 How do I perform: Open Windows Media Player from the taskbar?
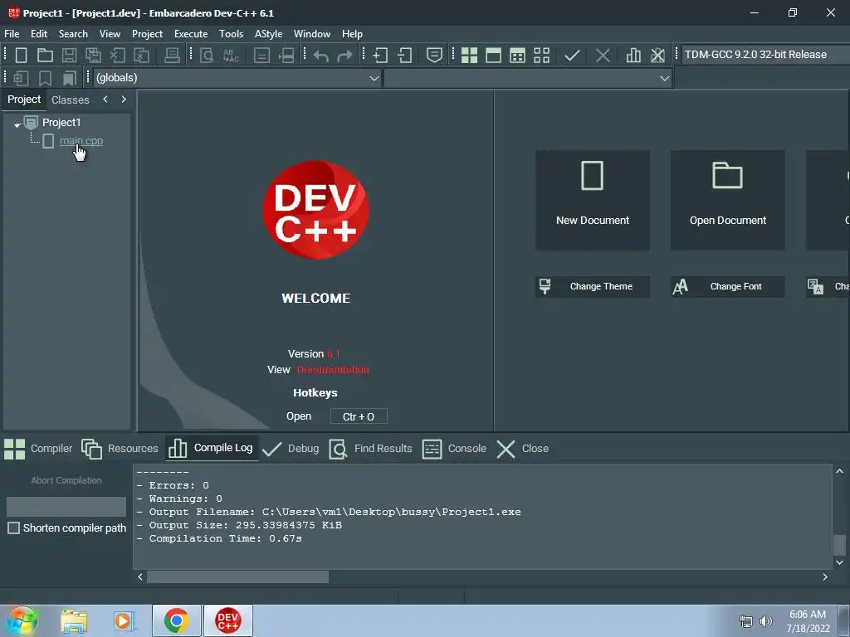[x=124, y=621]
